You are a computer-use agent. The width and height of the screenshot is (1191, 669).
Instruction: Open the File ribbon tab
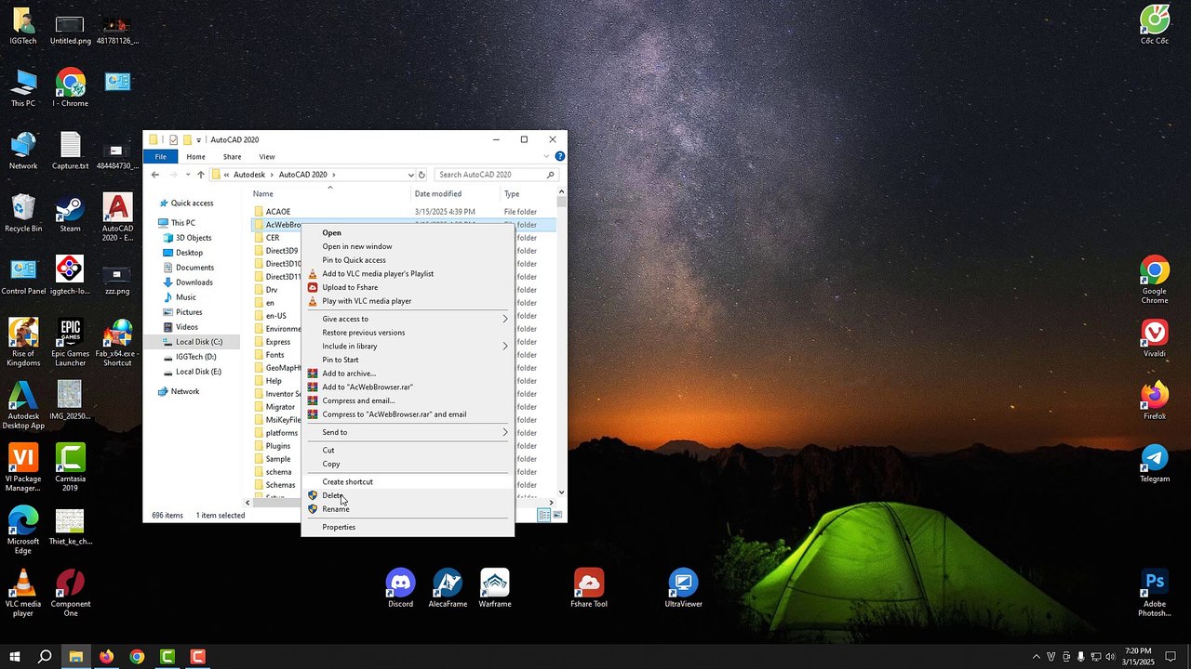pos(161,156)
